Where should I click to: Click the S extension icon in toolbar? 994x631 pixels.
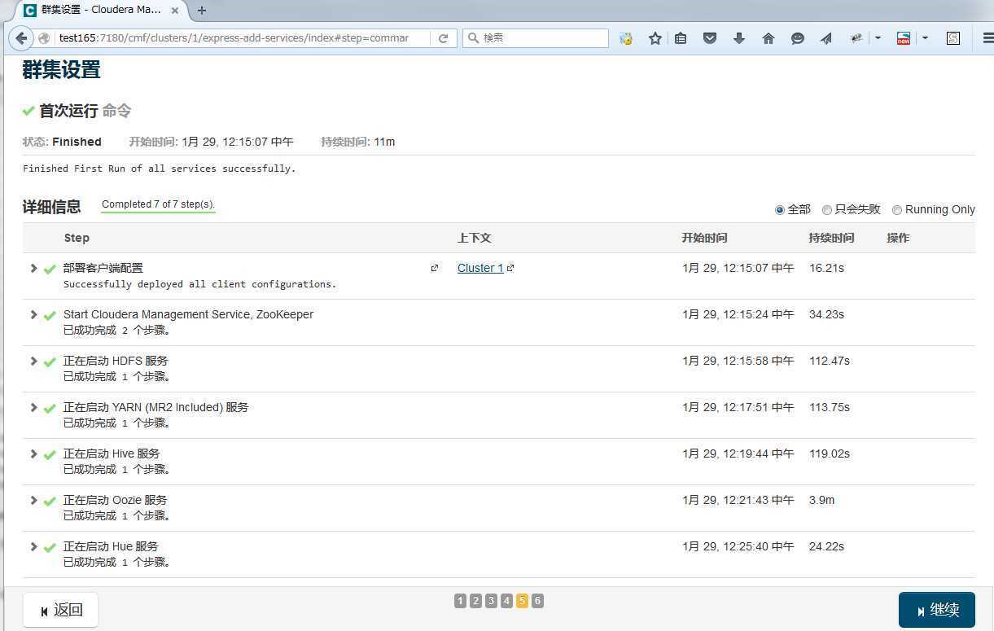point(953,38)
